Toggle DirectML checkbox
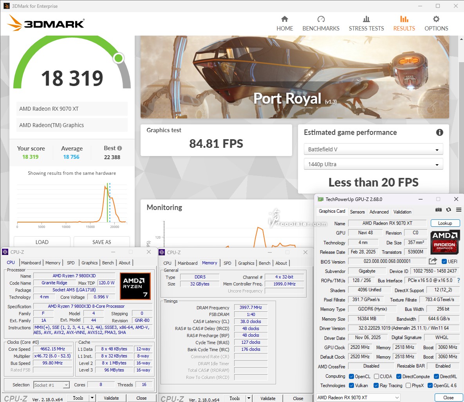Viewport: 464px width, 402px height. coord(437,376)
